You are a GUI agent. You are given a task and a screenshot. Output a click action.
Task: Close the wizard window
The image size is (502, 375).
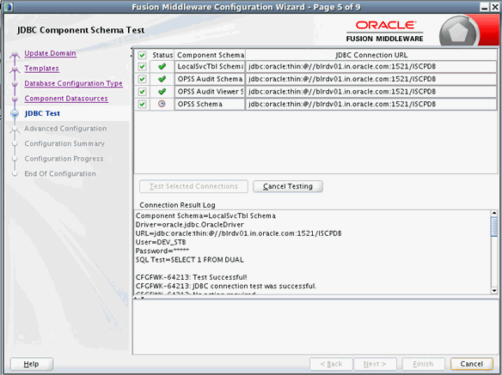point(495,7)
